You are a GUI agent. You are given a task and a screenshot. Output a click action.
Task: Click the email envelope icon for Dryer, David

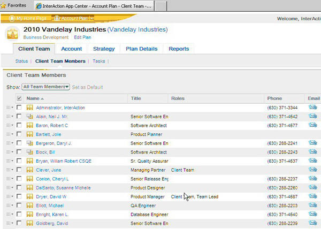[313, 196]
